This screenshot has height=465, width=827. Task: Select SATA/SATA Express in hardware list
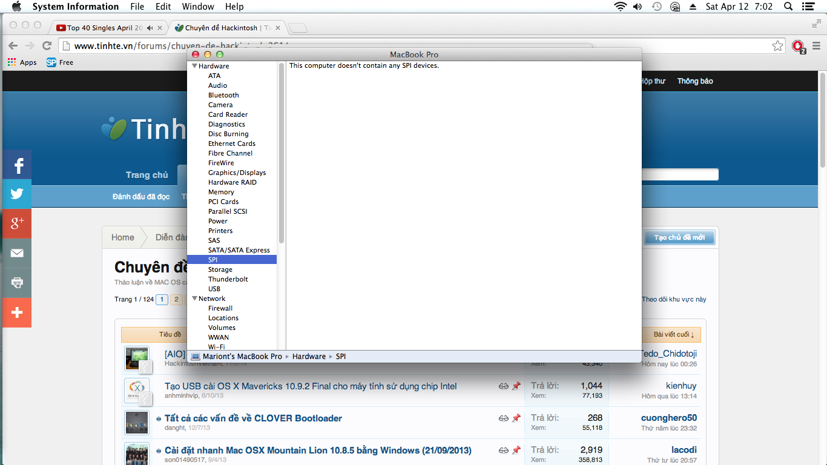click(239, 250)
